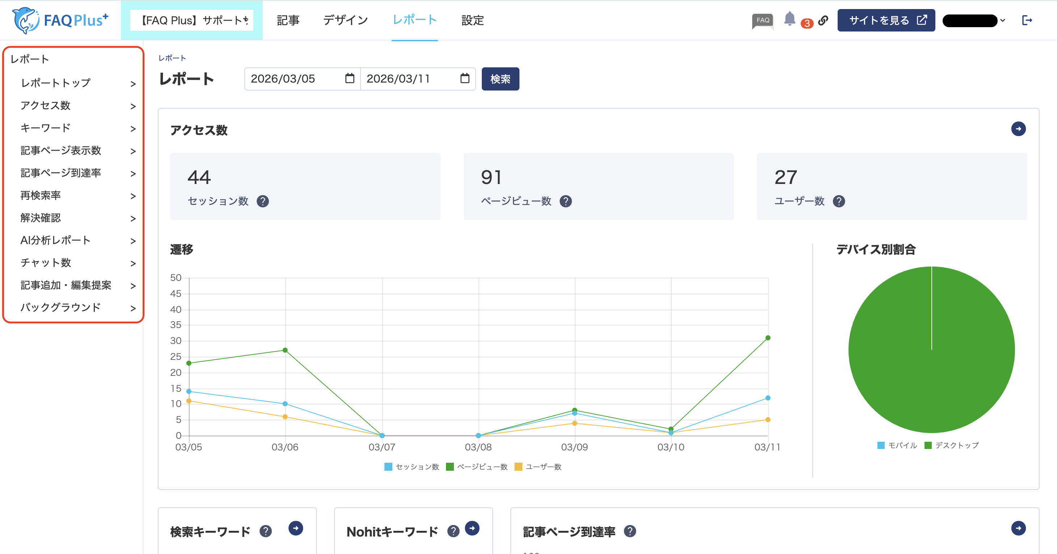This screenshot has width=1057, height=554.
Task: Open the start date calendar picker icon
Action: [350, 78]
